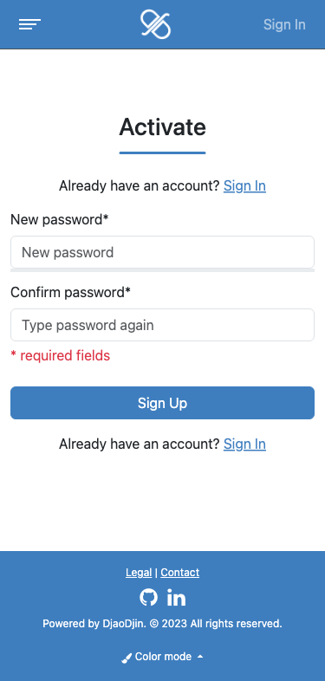Screen dimensions: 325x681
Task: Click the password strength bar under New password
Action: click(x=163, y=270)
